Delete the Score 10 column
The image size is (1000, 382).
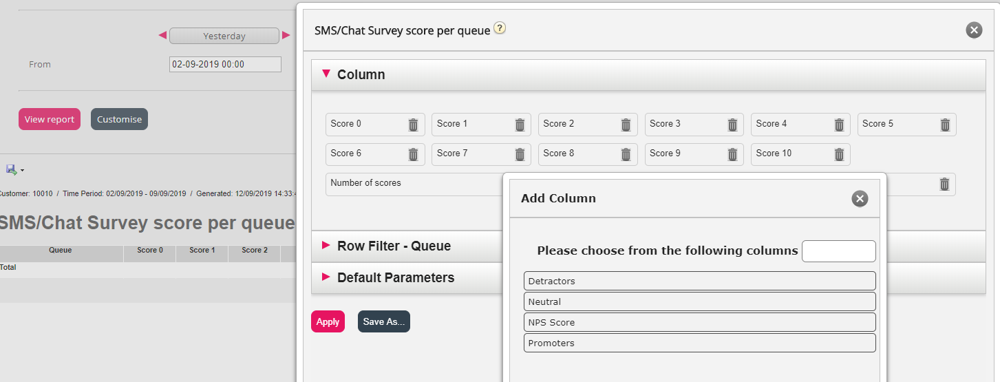click(x=839, y=154)
